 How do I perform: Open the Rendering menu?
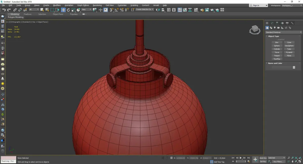click(97, 5)
